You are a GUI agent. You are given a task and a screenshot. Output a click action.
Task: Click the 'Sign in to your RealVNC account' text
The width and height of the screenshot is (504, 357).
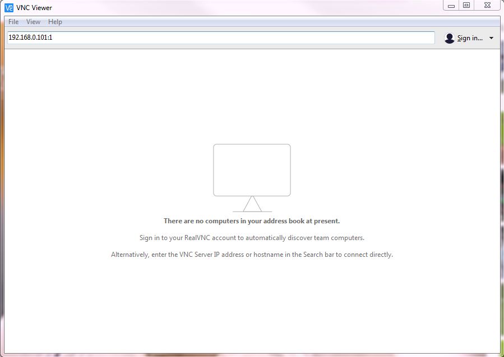click(252, 238)
